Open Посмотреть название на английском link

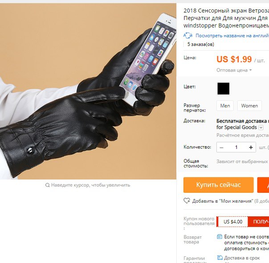[232, 36]
